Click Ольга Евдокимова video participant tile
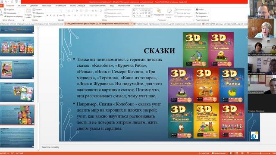This screenshot has height=155, width=276. tap(262, 66)
